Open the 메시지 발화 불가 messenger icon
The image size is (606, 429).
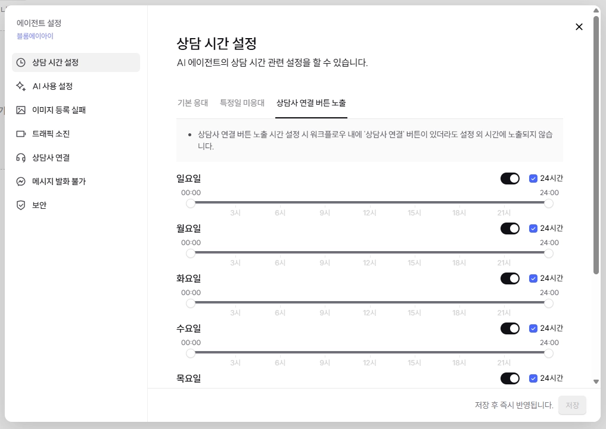coord(21,181)
